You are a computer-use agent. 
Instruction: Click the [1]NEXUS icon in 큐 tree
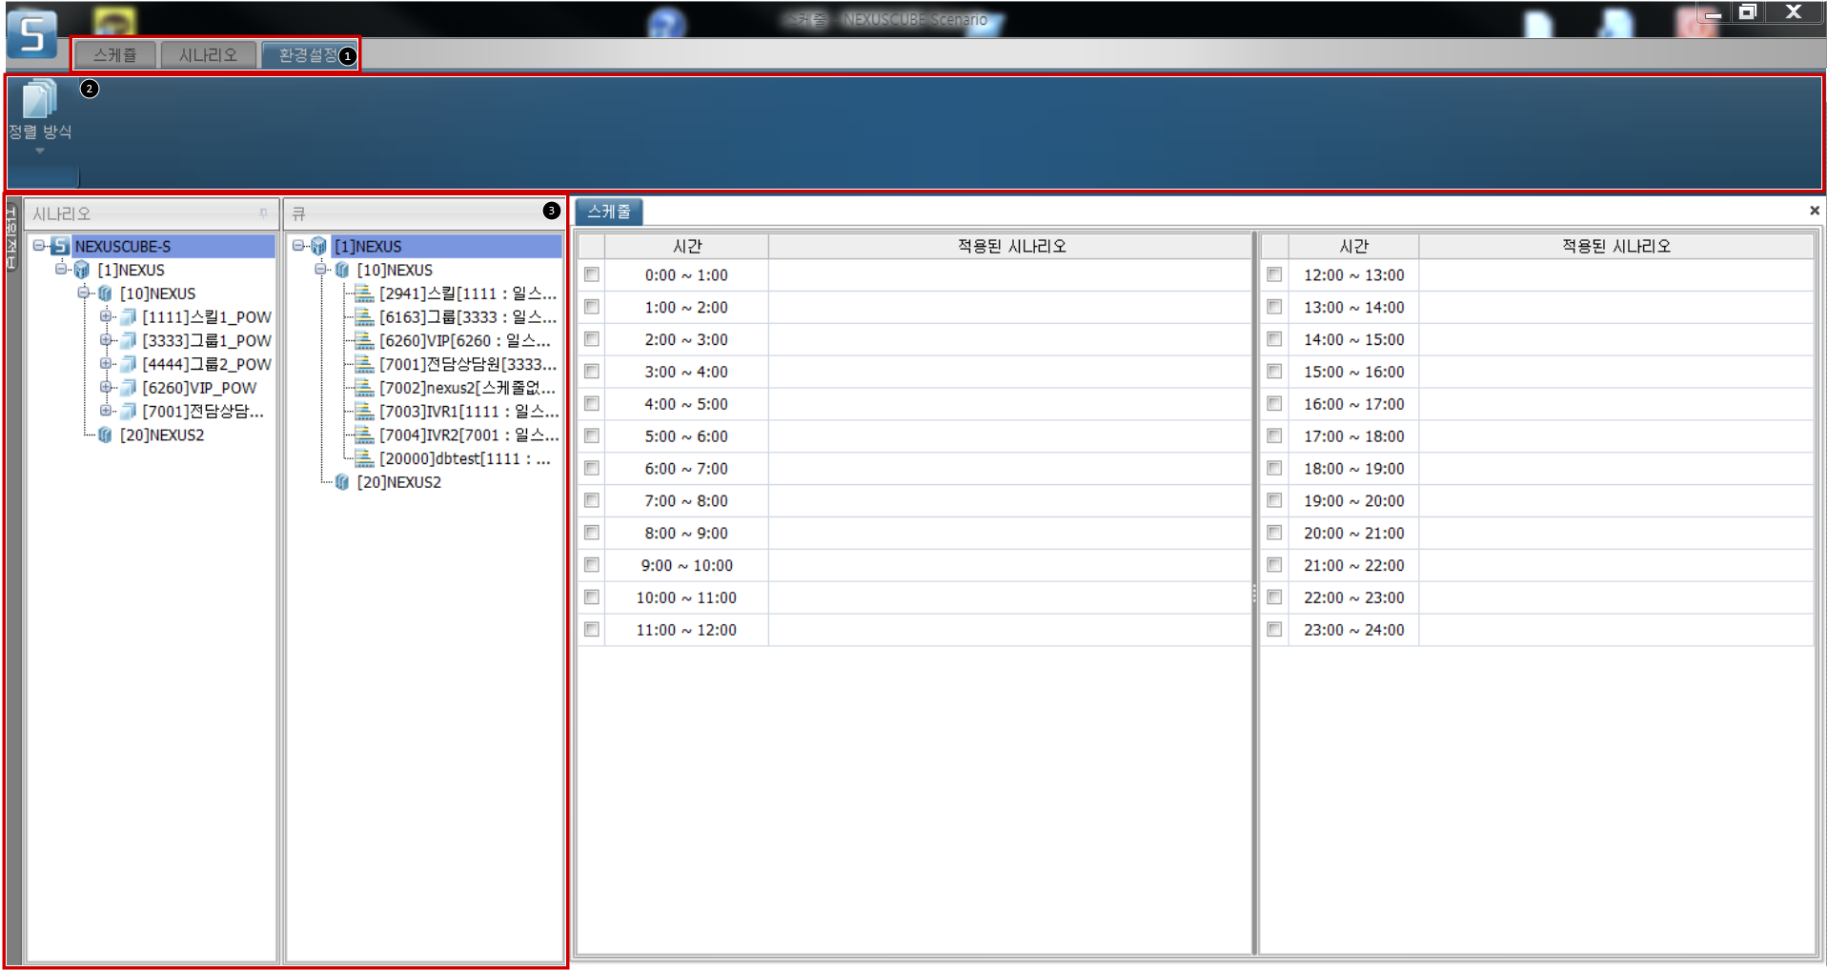tap(319, 246)
